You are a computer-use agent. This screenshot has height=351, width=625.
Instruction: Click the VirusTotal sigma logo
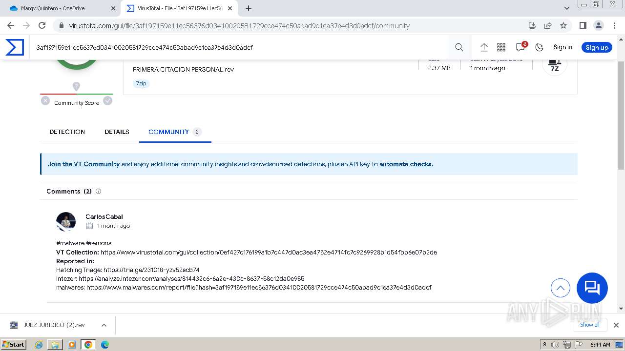click(x=15, y=47)
